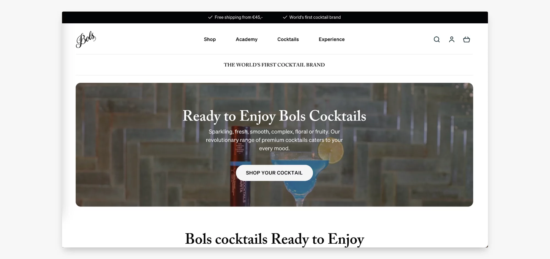Open the user account icon
This screenshot has height=259, width=550.
coord(452,40)
